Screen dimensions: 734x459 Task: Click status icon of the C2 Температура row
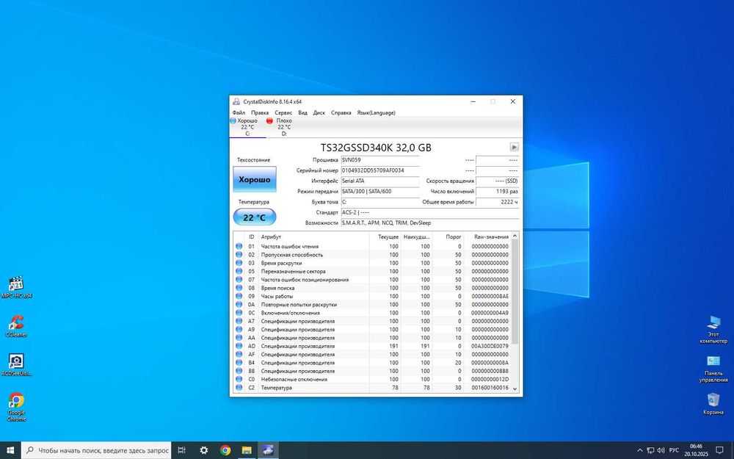click(239, 388)
